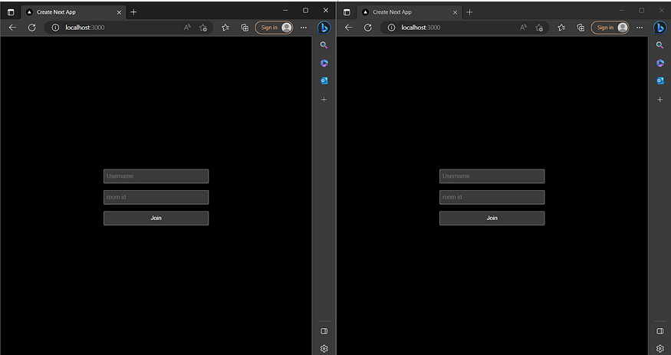Open Collections in the left browser window

245,28
